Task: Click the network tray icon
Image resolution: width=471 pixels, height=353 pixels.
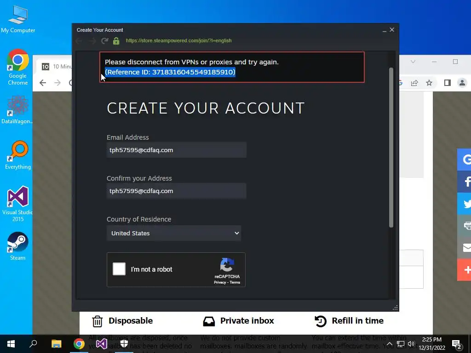Action: tap(401, 344)
